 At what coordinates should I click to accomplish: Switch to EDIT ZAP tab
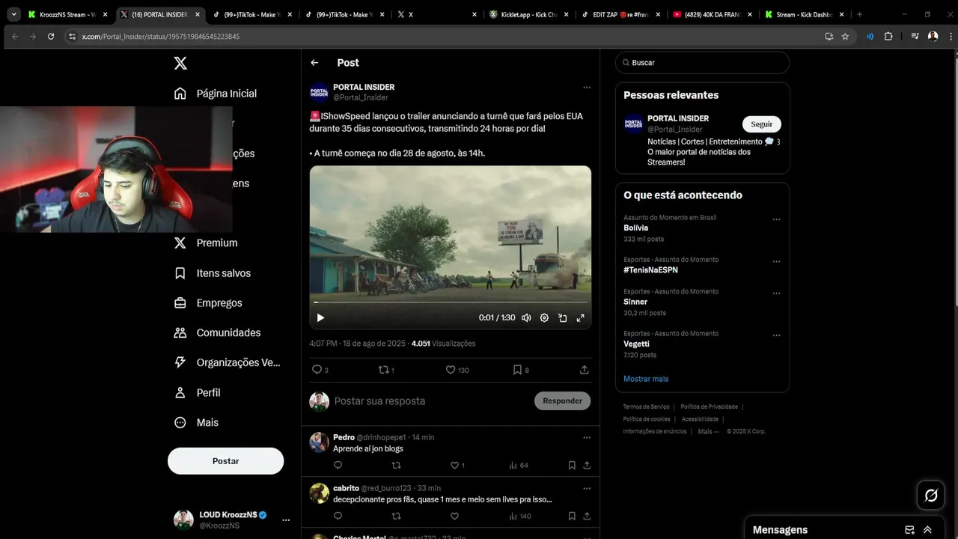click(x=623, y=14)
